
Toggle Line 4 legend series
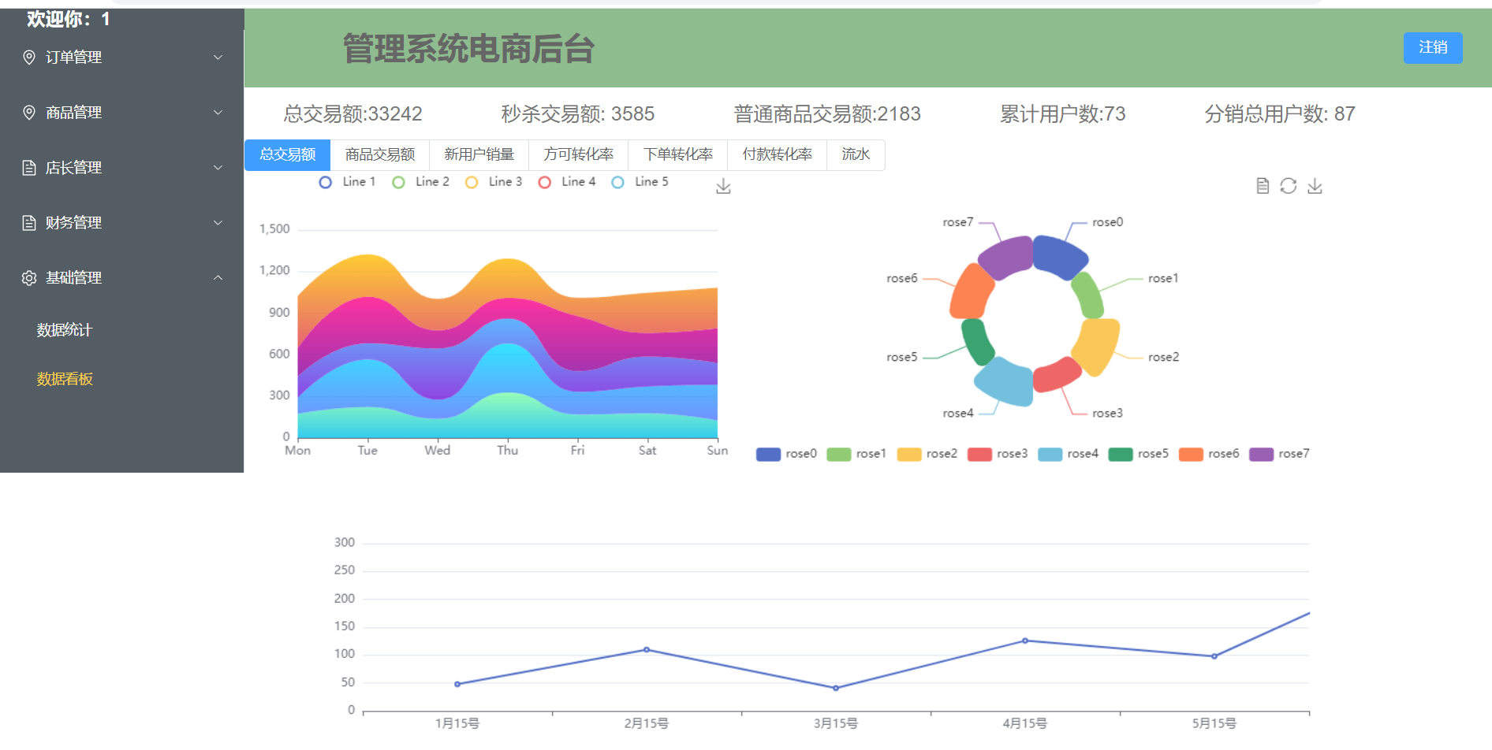(566, 182)
